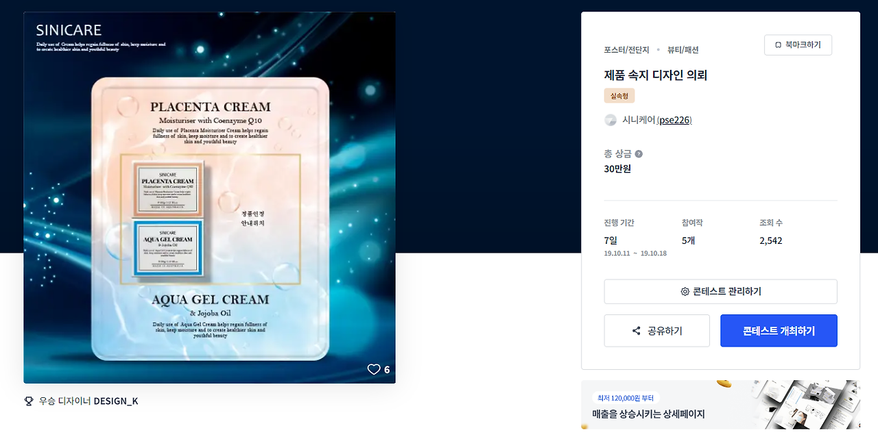The height and width of the screenshot is (437, 878).
Task: Click the 실속형 badge tag
Action: [619, 96]
